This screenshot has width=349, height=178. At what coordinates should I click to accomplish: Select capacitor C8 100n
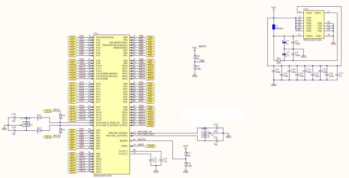293,54
